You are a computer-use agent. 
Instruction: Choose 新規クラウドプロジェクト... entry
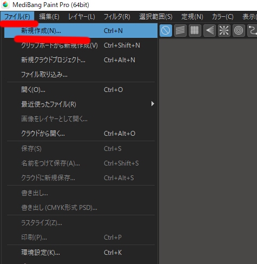click(81, 60)
